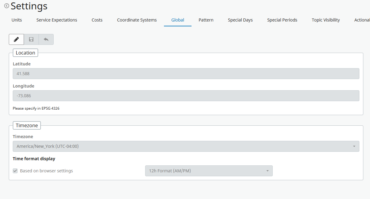Screen dimensions: 370x199
Task: Select the Coordinate Systems tab
Action: coord(137,20)
